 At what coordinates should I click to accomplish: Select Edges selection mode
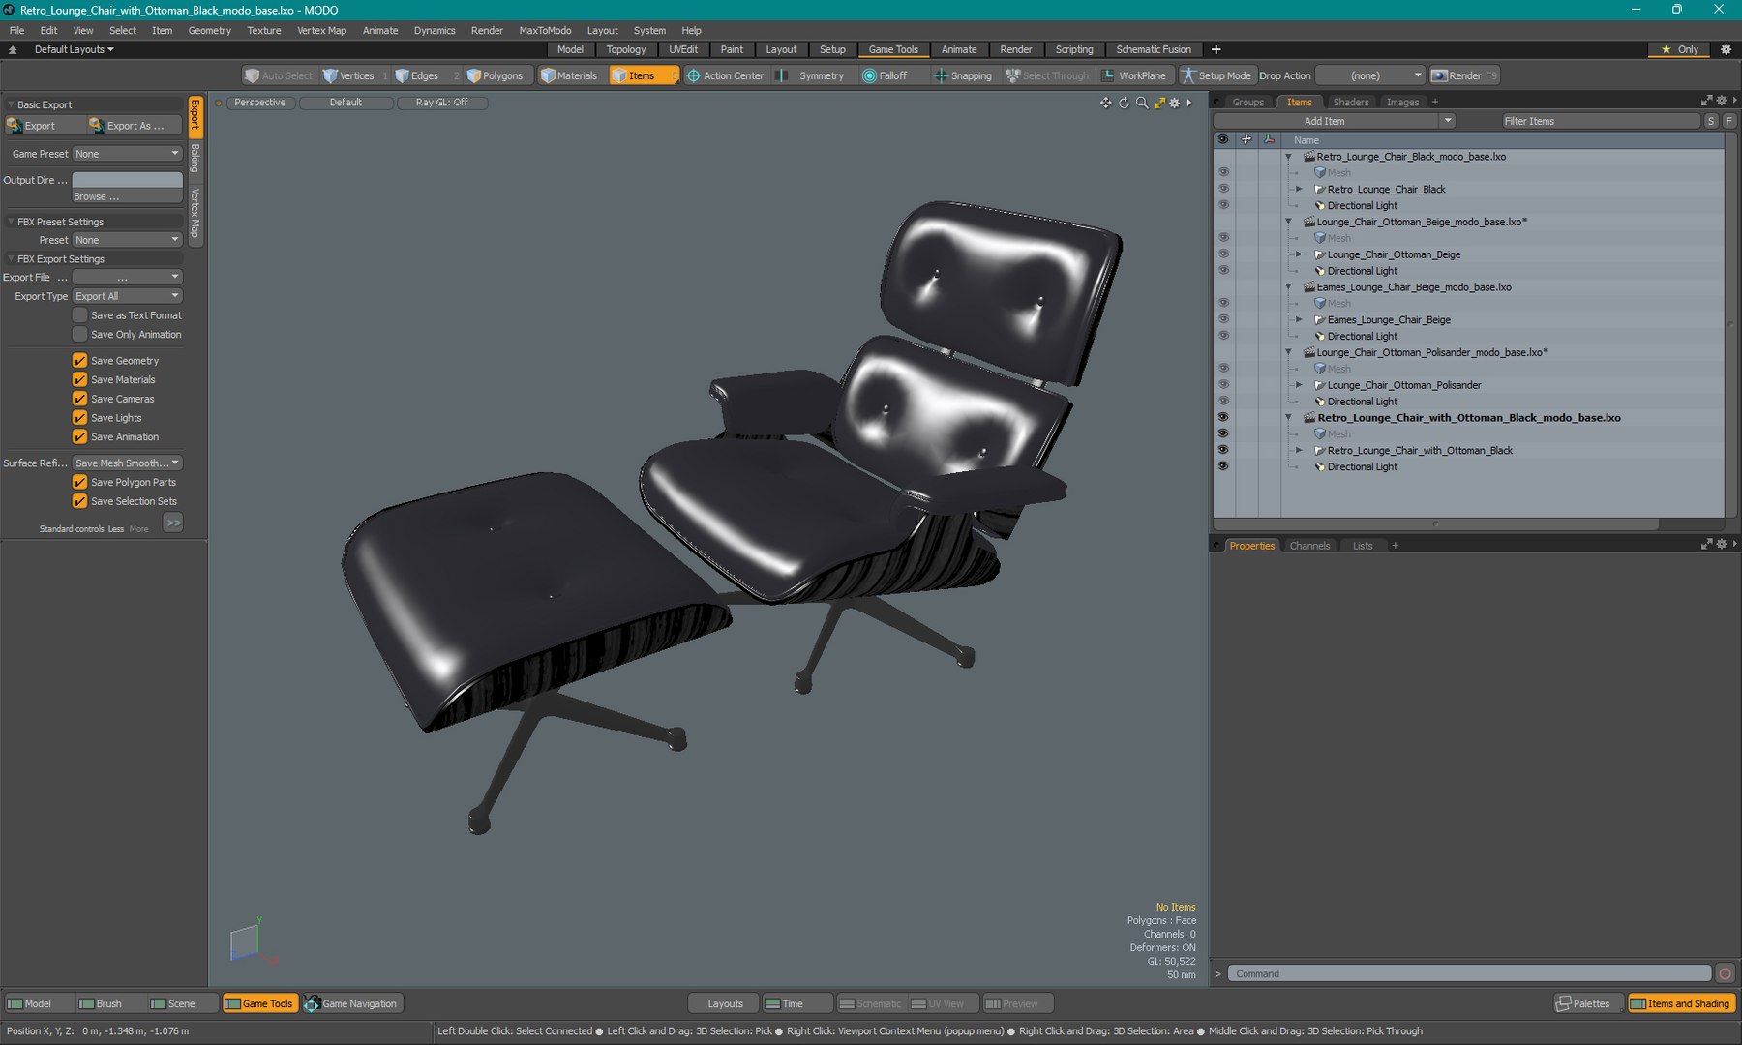point(417,75)
